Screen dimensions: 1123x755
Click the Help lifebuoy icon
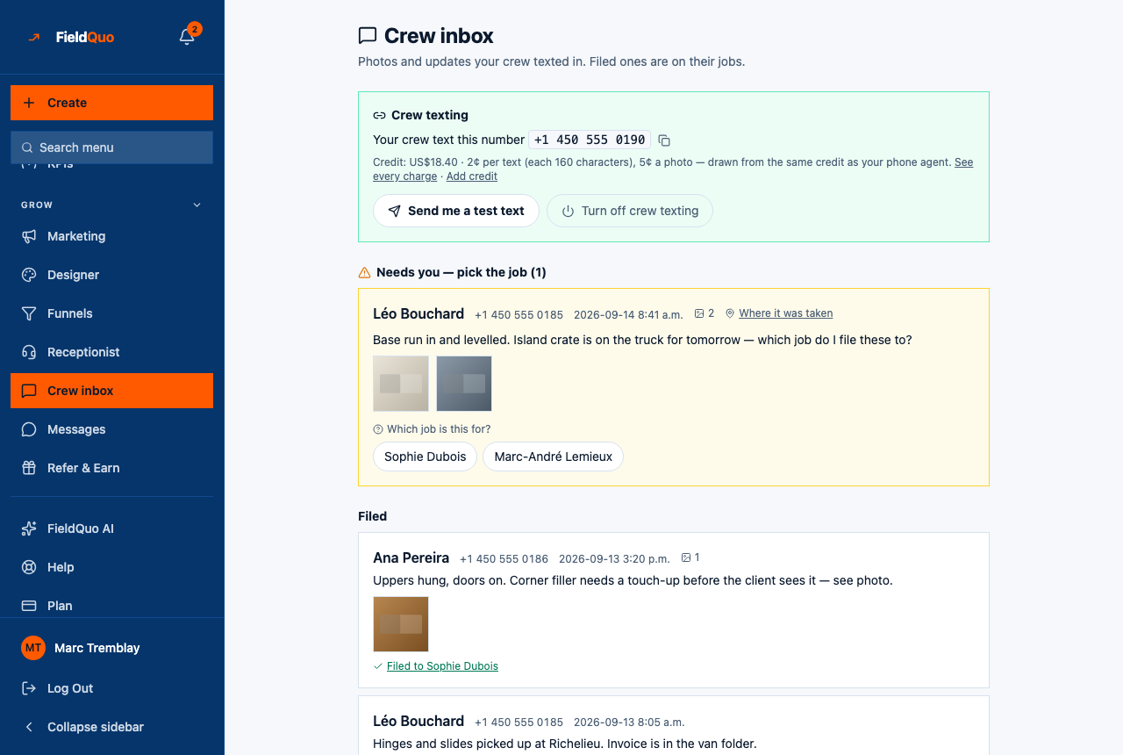pos(29,567)
